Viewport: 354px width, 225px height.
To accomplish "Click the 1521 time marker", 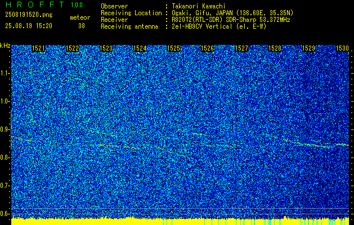I will point(38,48).
